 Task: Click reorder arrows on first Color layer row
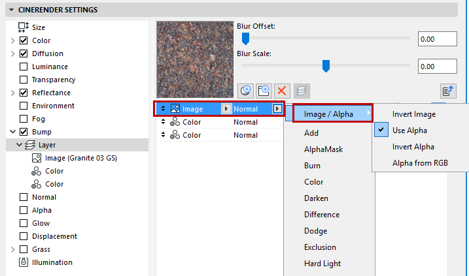(163, 122)
